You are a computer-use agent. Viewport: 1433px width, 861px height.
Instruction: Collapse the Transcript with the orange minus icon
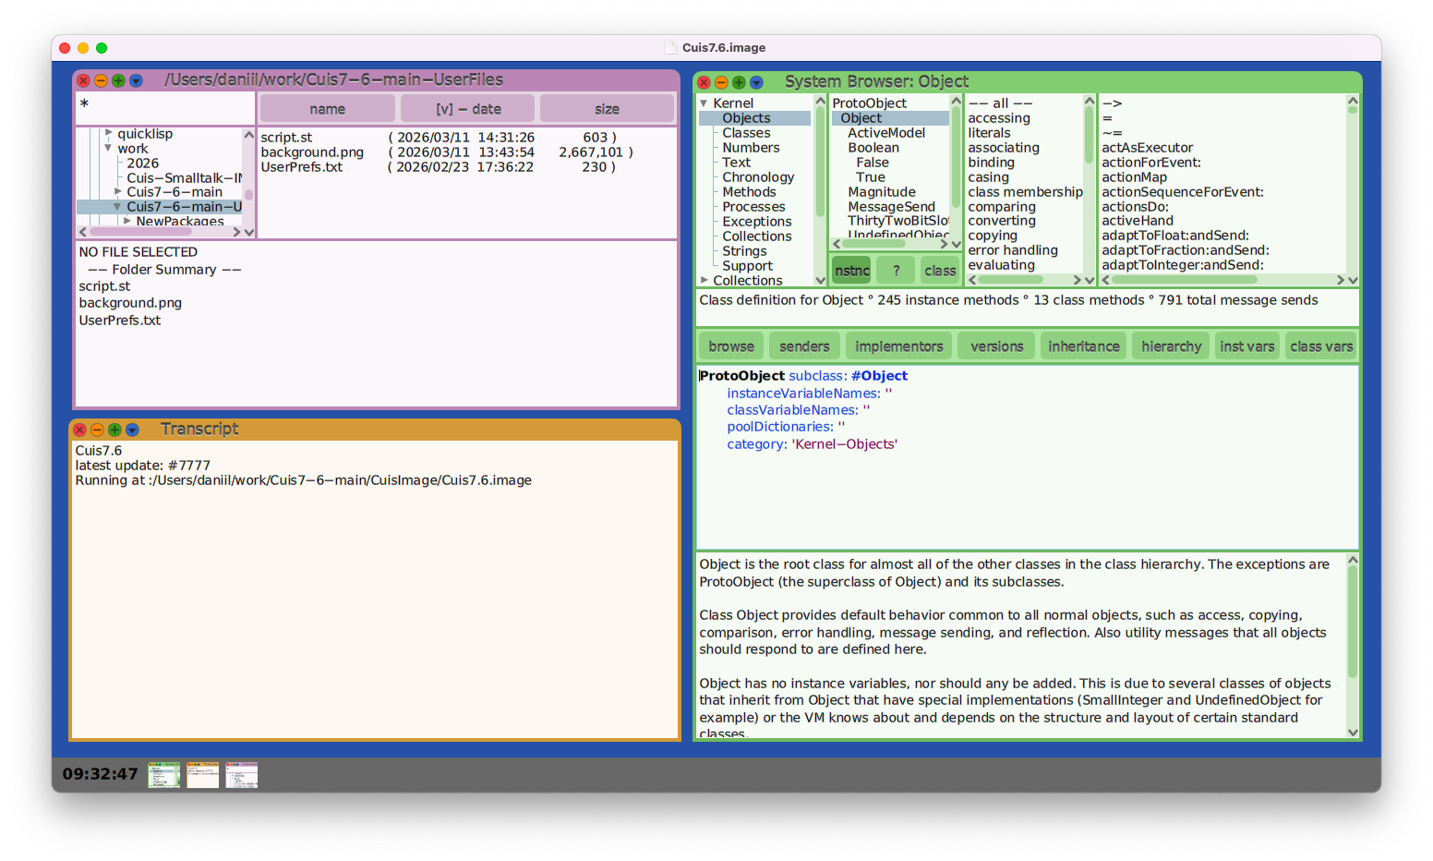(x=97, y=429)
